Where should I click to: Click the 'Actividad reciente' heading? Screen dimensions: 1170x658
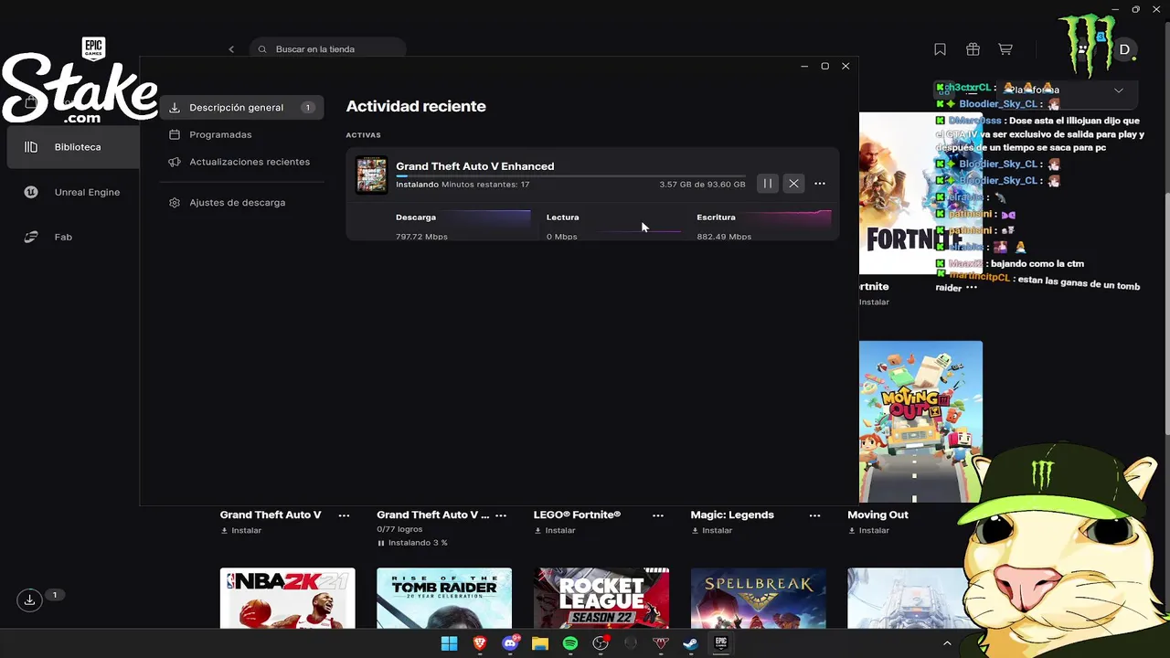click(416, 106)
